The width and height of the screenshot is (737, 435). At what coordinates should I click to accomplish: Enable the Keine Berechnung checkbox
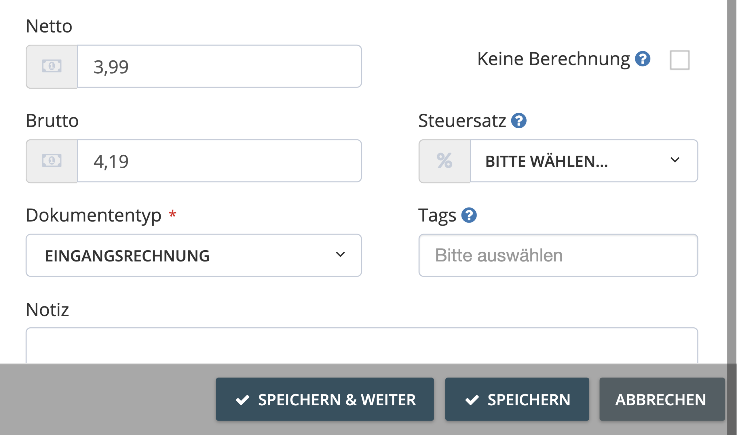tap(679, 60)
